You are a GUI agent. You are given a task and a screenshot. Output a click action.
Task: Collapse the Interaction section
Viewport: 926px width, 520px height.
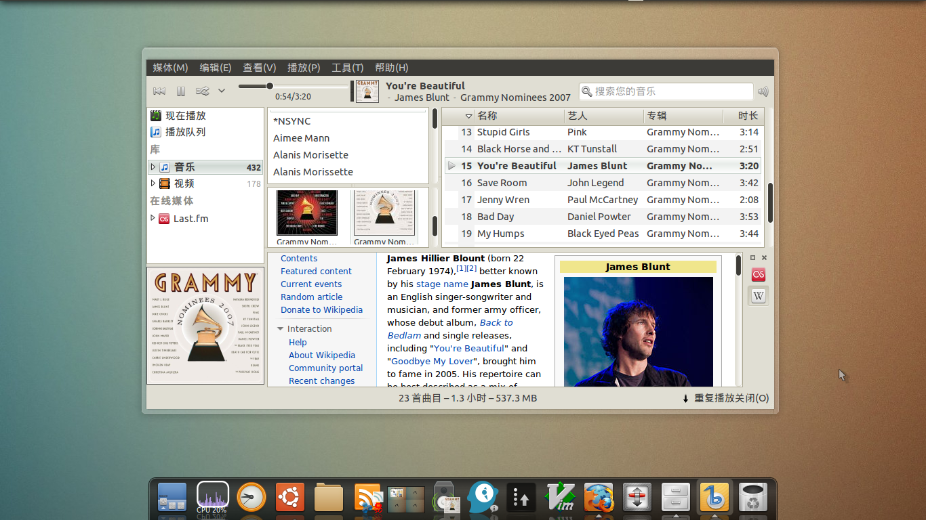click(280, 328)
